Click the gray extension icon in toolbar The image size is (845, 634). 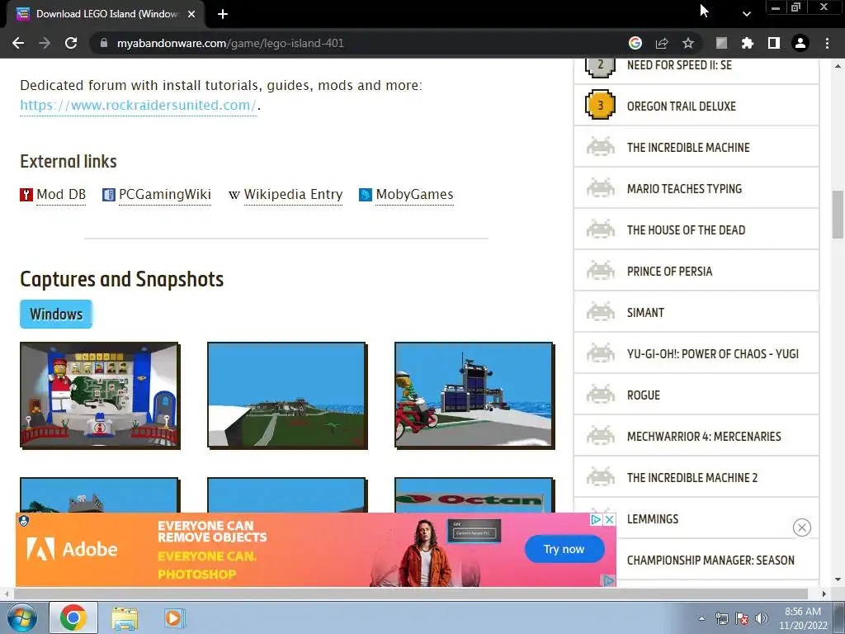point(721,43)
